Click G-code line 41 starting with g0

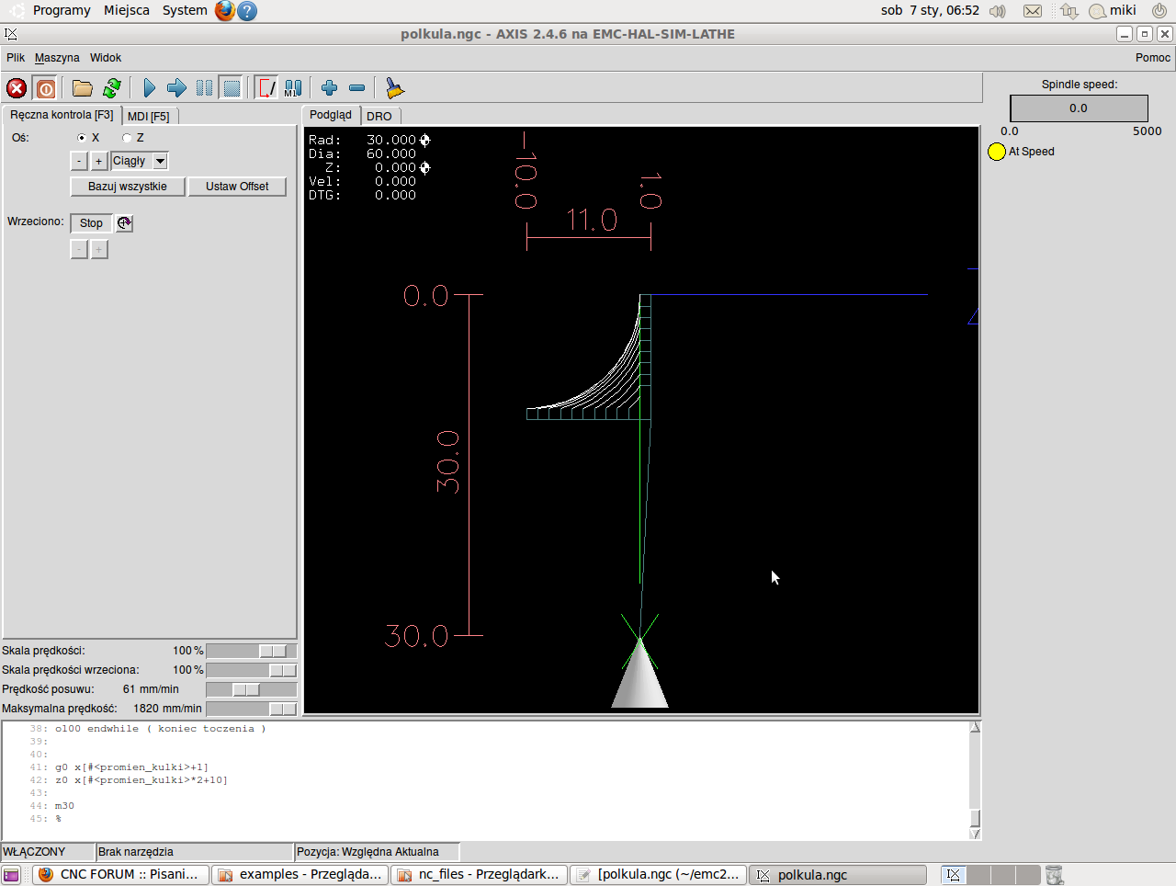coord(131,767)
